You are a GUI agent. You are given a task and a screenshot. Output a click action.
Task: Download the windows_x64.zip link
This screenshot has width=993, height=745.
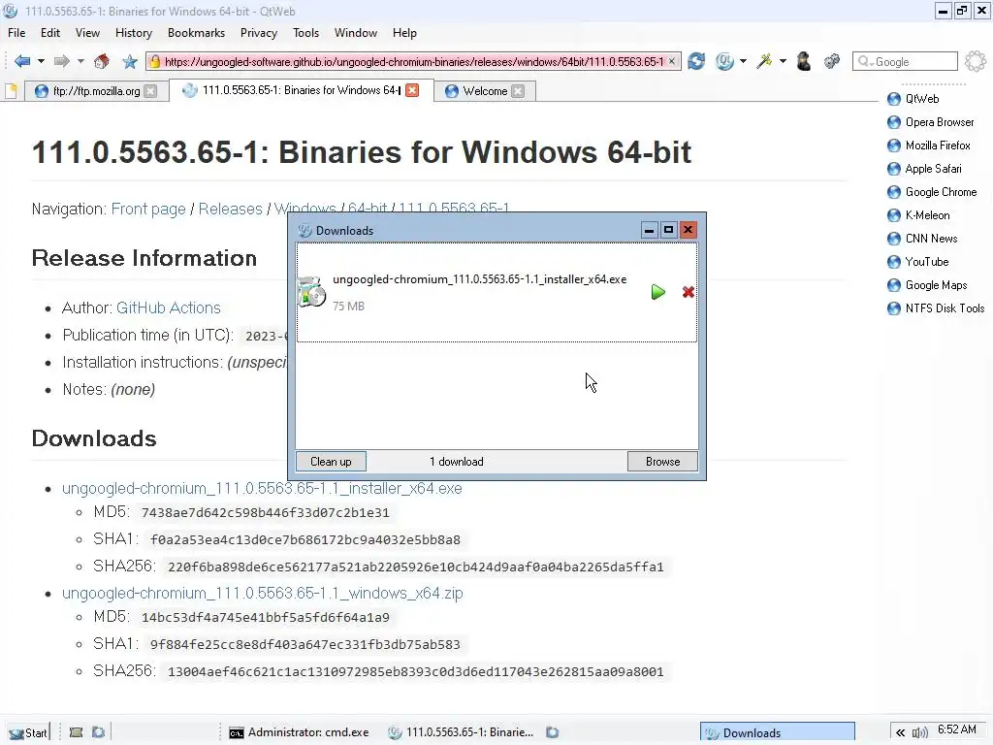(262, 593)
